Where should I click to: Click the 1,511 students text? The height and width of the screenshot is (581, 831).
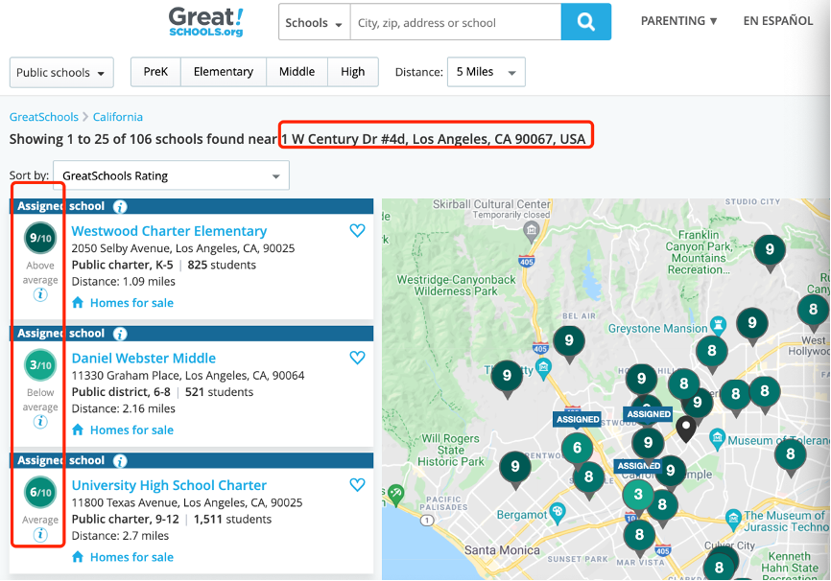pyautogui.click(x=232, y=519)
